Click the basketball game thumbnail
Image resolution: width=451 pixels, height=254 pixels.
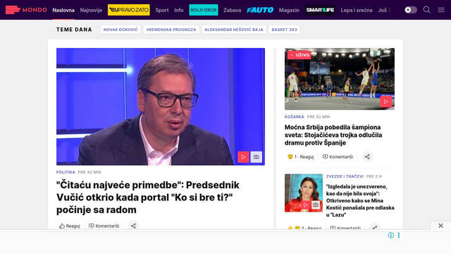(x=340, y=79)
